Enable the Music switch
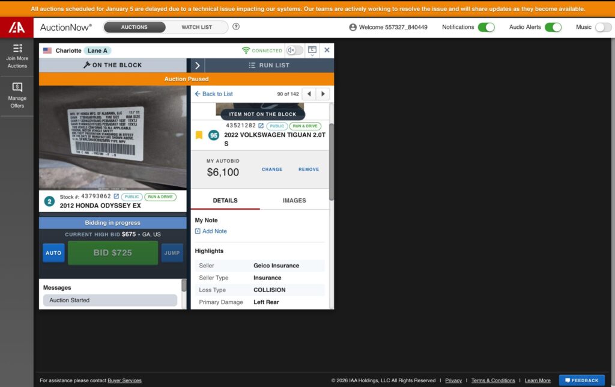The height and width of the screenshot is (387, 615). point(603,27)
